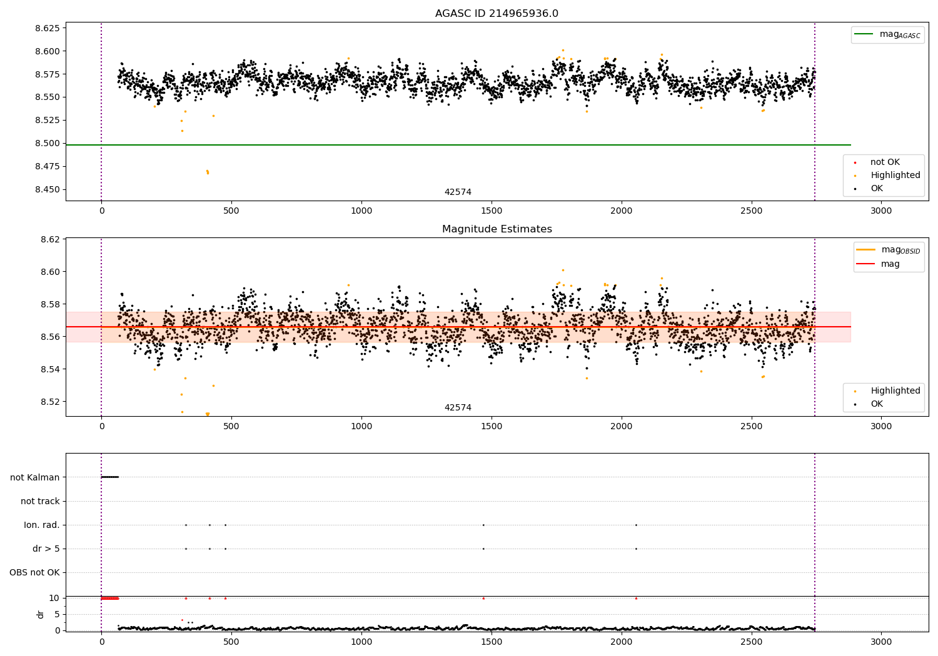
Task: Click the 'not track' axis label
Action: click(x=40, y=501)
